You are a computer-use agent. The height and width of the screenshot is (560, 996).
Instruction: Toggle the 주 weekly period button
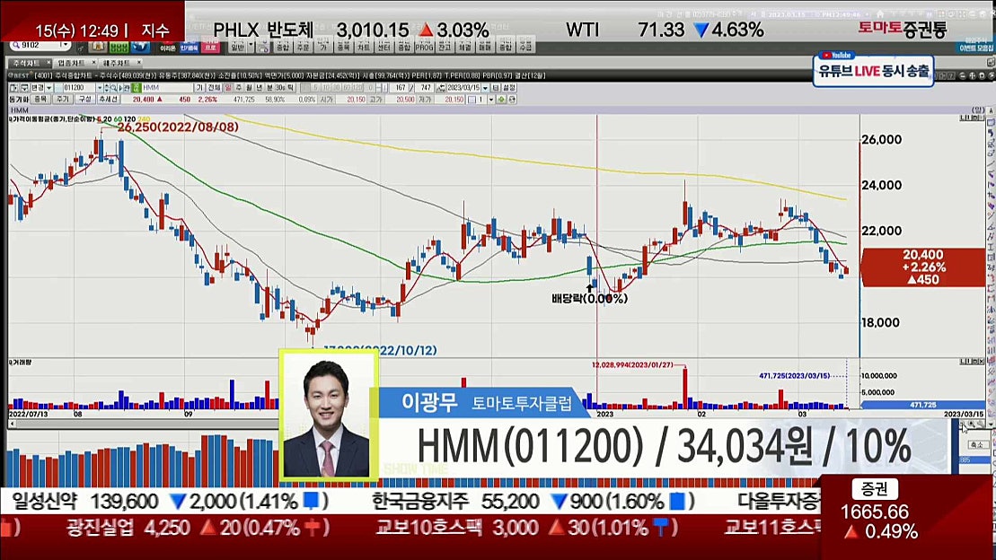click(x=240, y=88)
